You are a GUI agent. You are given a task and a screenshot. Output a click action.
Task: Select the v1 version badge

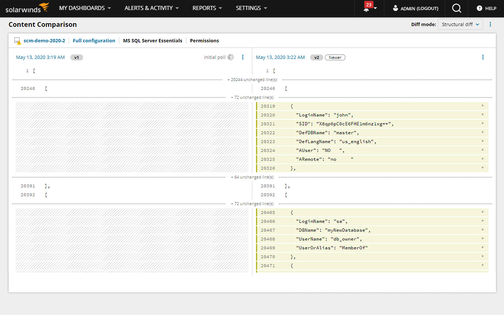76,57
